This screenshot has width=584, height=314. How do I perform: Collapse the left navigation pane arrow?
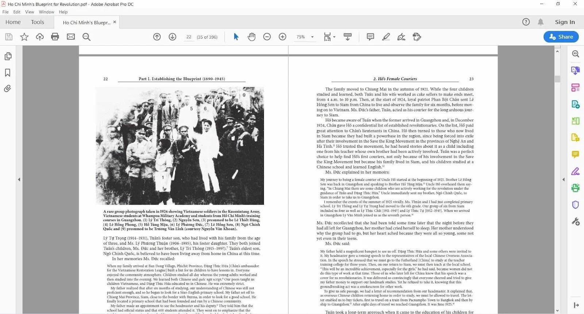[x=19, y=179]
